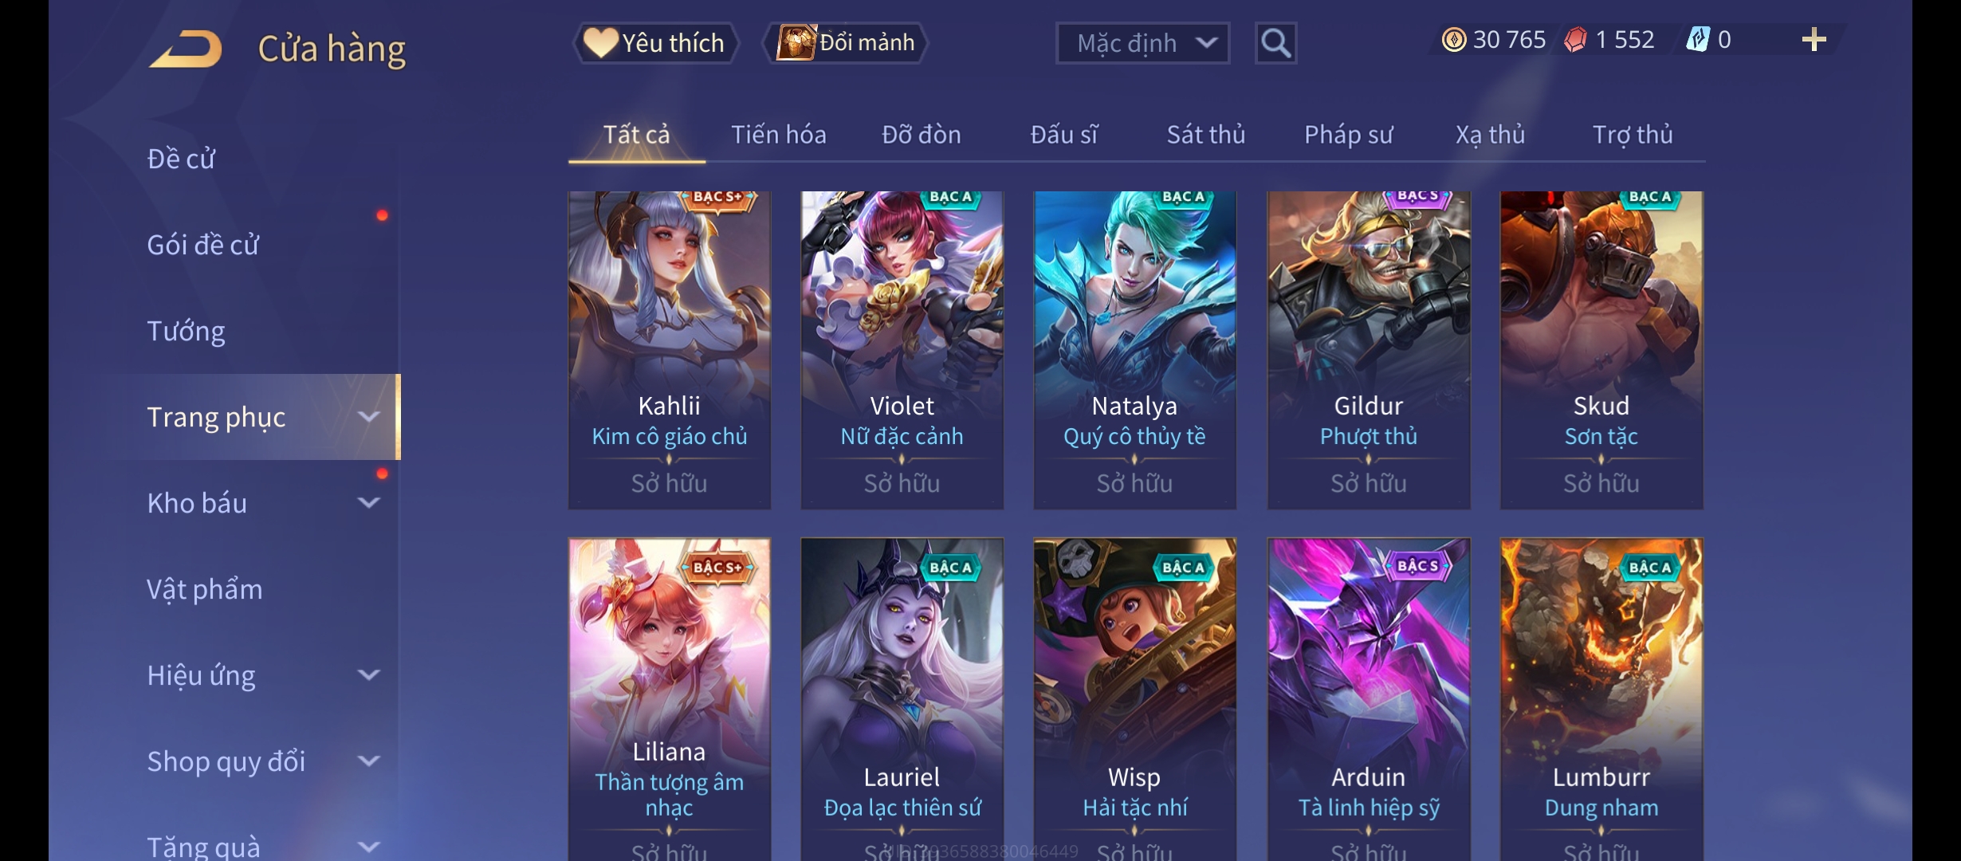Open Kahlii Kim cô giáo chủ skin
This screenshot has width=1961, height=861.
coord(670,350)
